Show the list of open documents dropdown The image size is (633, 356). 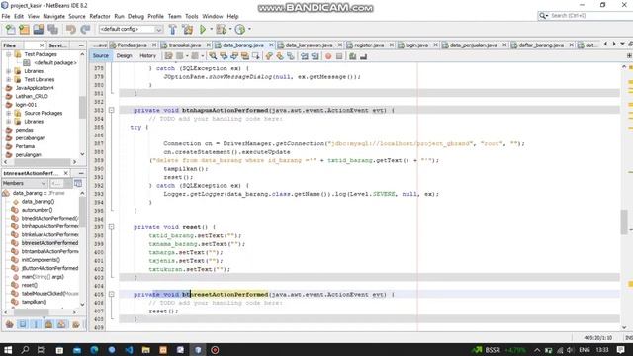point(622,44)
